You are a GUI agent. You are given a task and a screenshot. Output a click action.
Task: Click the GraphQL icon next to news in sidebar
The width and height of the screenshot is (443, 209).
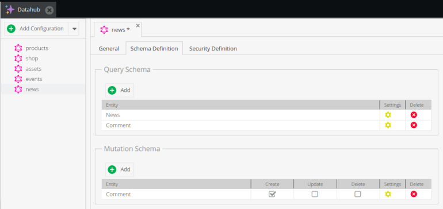coord(18,90)
